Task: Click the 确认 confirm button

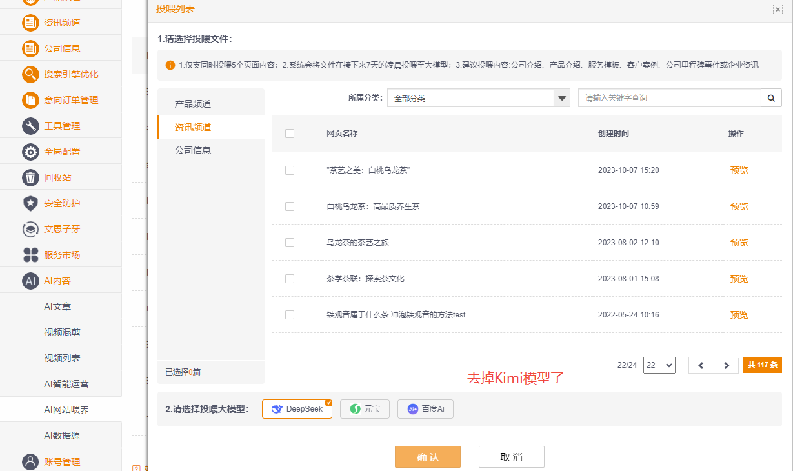Action: tap(427, 456)
